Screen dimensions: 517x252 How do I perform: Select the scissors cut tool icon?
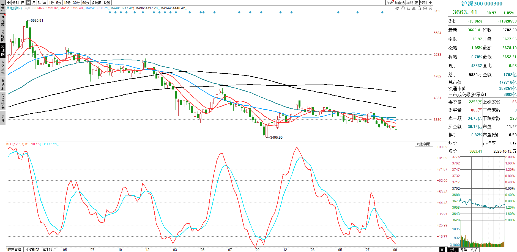pos(414,9)
